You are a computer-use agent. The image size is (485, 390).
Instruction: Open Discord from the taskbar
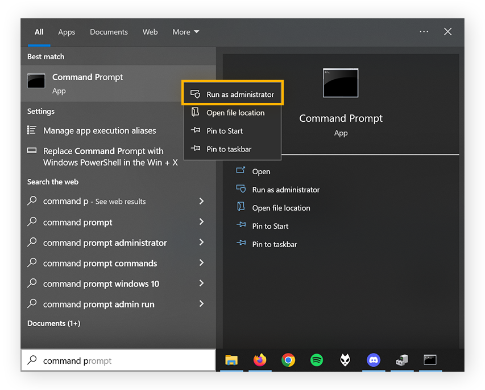tap(374, 360)
